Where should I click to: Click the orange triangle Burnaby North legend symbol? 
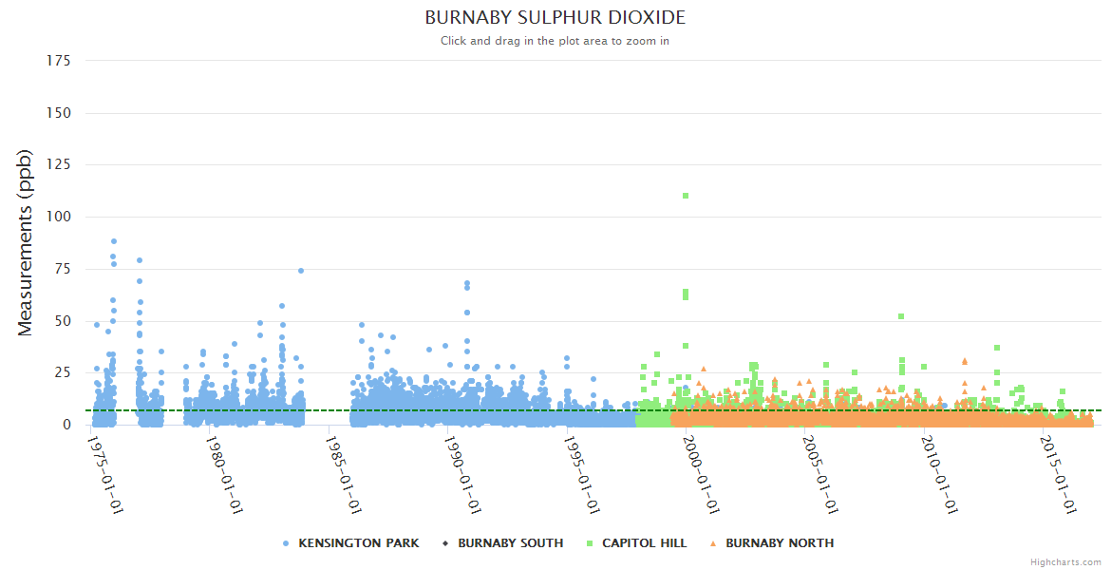[x=713, y=543]
